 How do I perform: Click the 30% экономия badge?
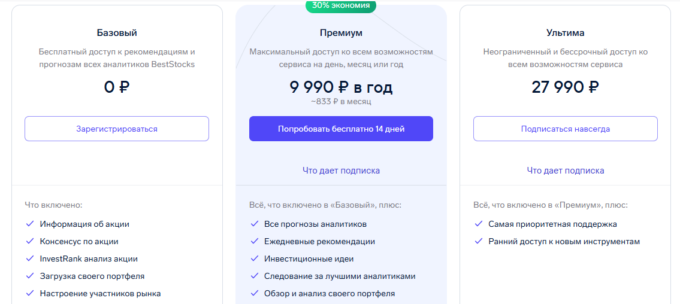tap(341, 5)
